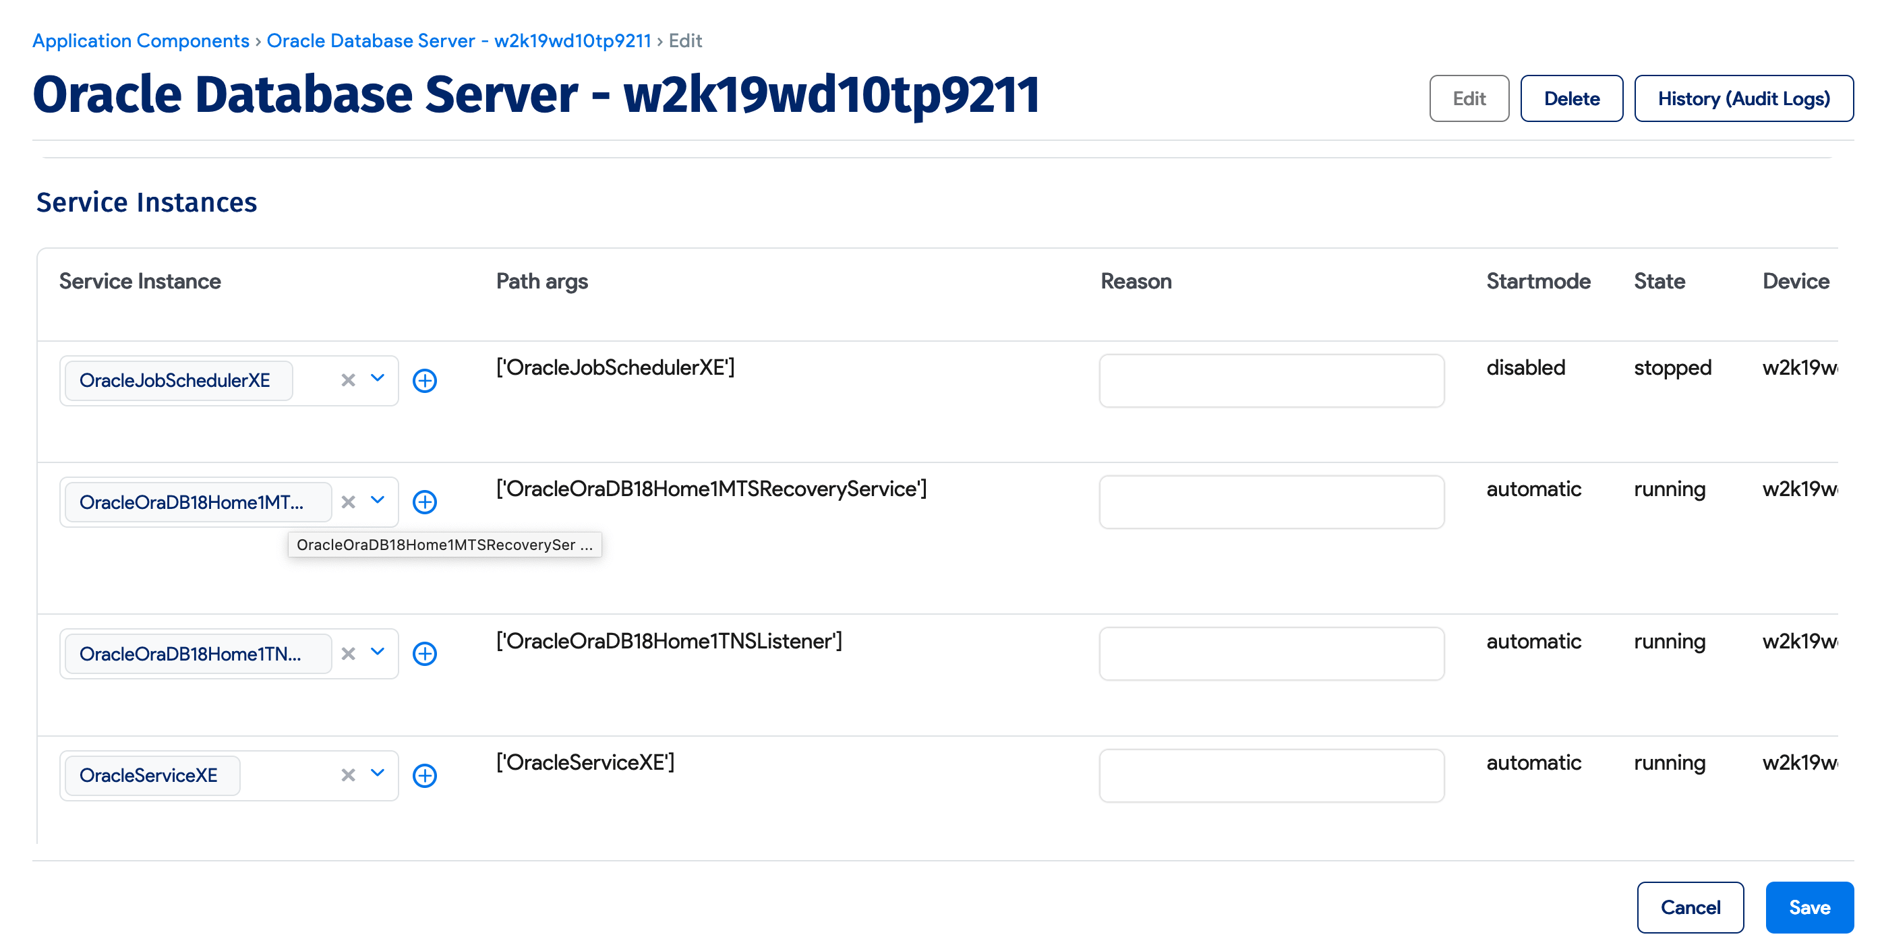Add a service instance next to OracleServiceXE
1880x945 pixels.
pos(425,775)
